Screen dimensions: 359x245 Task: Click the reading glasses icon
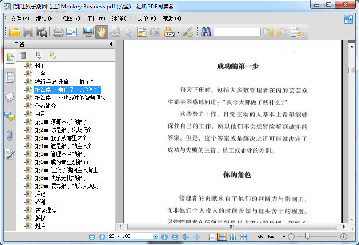tap(115, 32)
